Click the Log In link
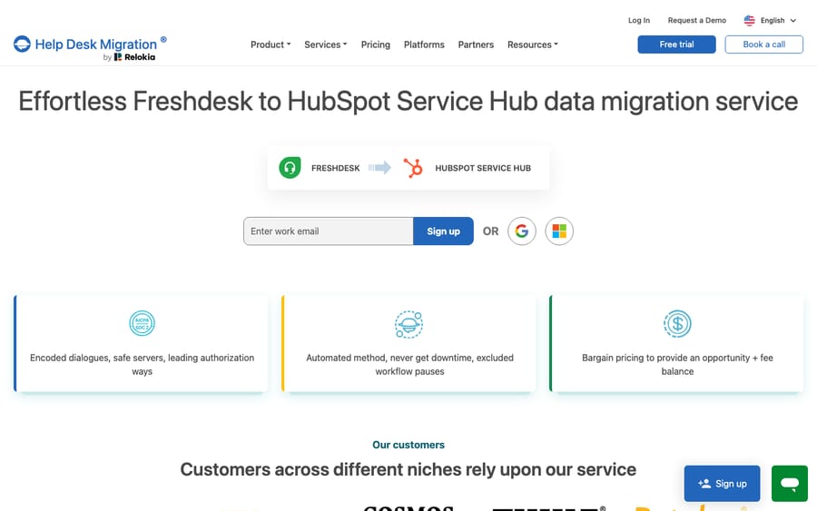817x511 pixels. pyautogui.click(x=639, y=20)
